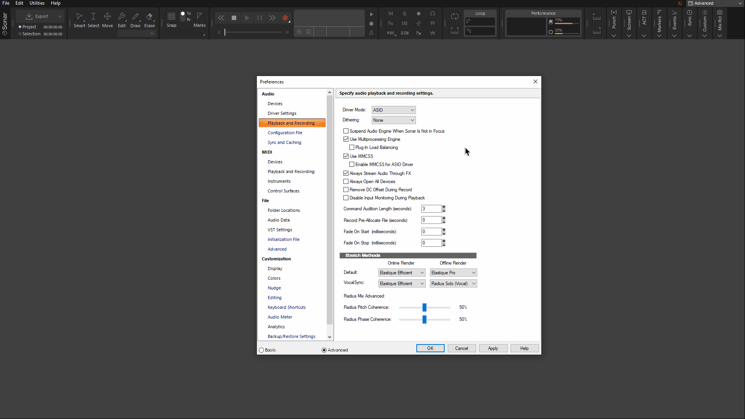The width and height of the screenshot is (745, 419).
Task: Enable Plug-In Load Balancing
Action: point(352,147)
